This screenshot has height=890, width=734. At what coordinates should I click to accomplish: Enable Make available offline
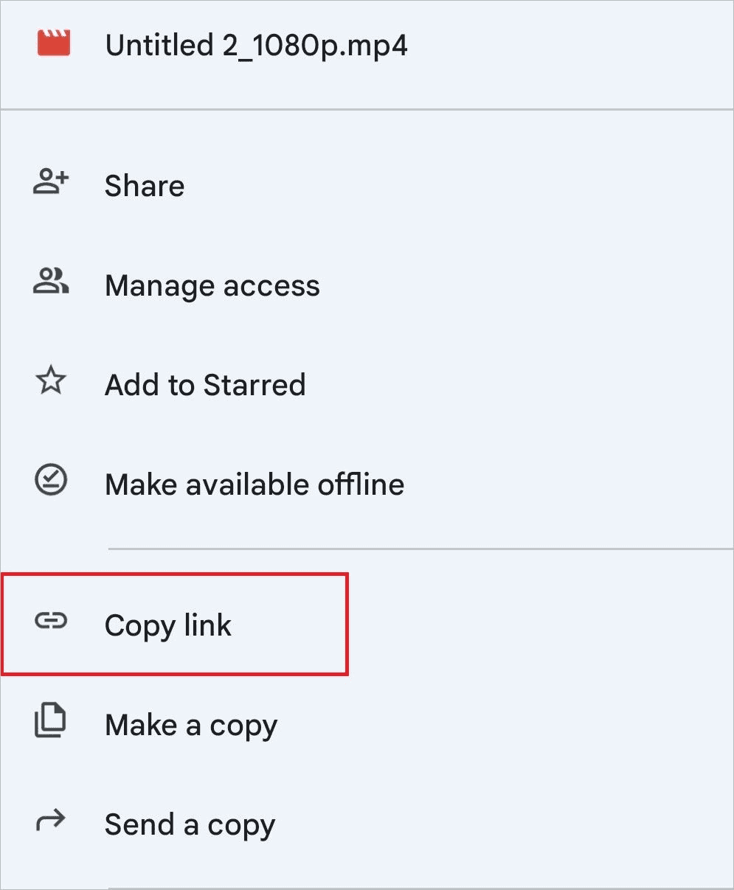(255, 484)
